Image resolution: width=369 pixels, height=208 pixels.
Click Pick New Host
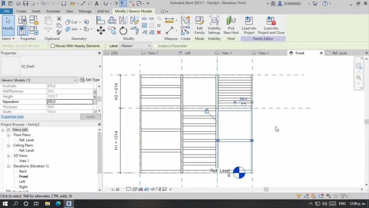pos(231,25)
